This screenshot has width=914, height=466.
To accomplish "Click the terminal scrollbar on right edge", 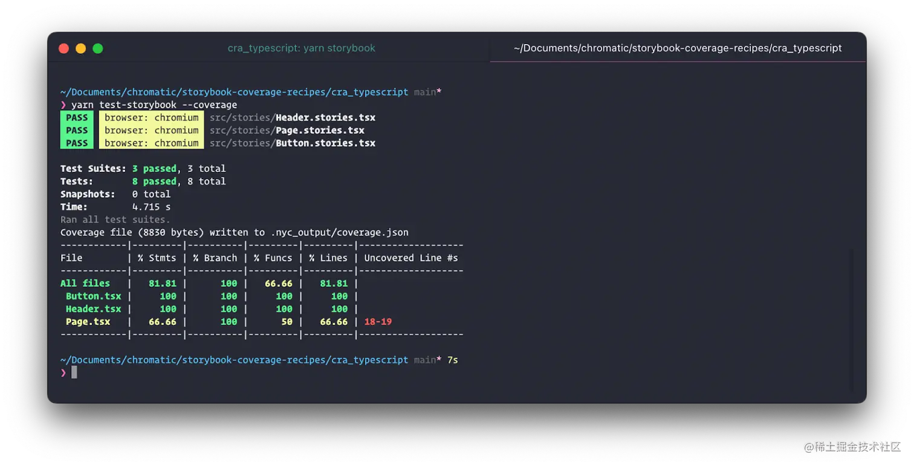I will 851,320.
